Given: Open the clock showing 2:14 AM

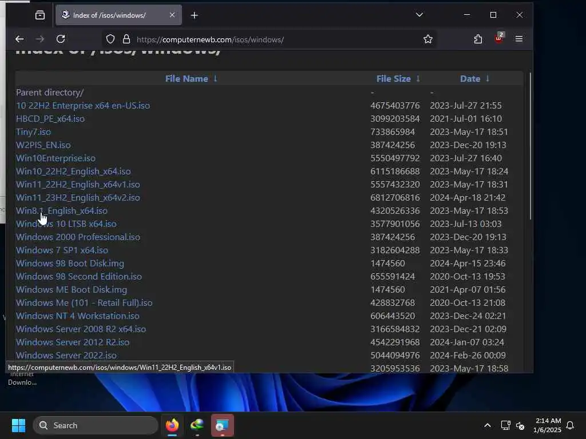Looking at the screenshot, I should pos(548,425).
